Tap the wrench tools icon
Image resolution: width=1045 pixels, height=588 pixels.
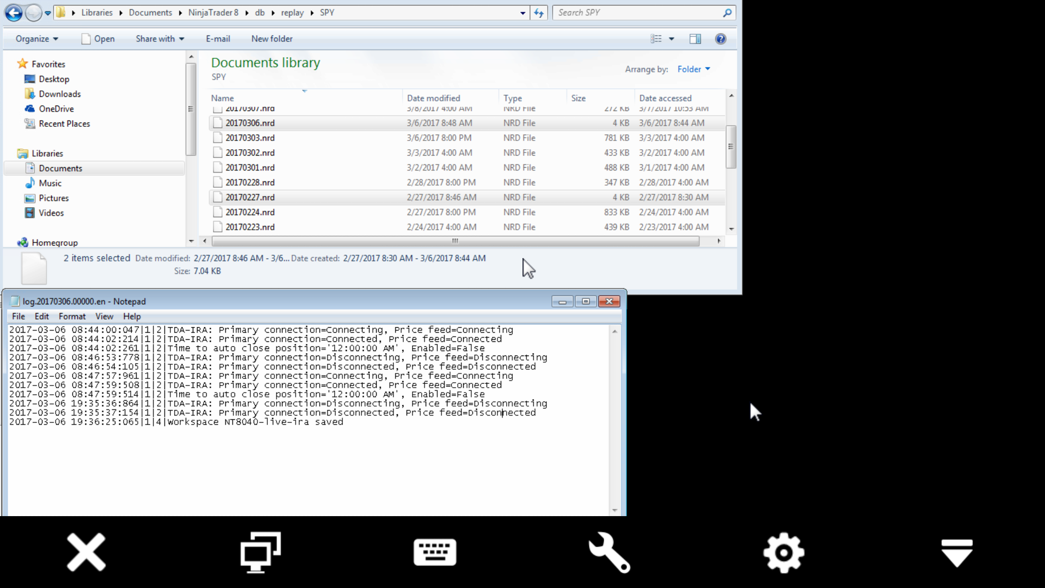point(609,552)
